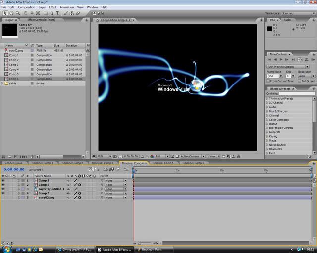Select the Selection arrow tool
317x253 pixels.
pos(5,13)
